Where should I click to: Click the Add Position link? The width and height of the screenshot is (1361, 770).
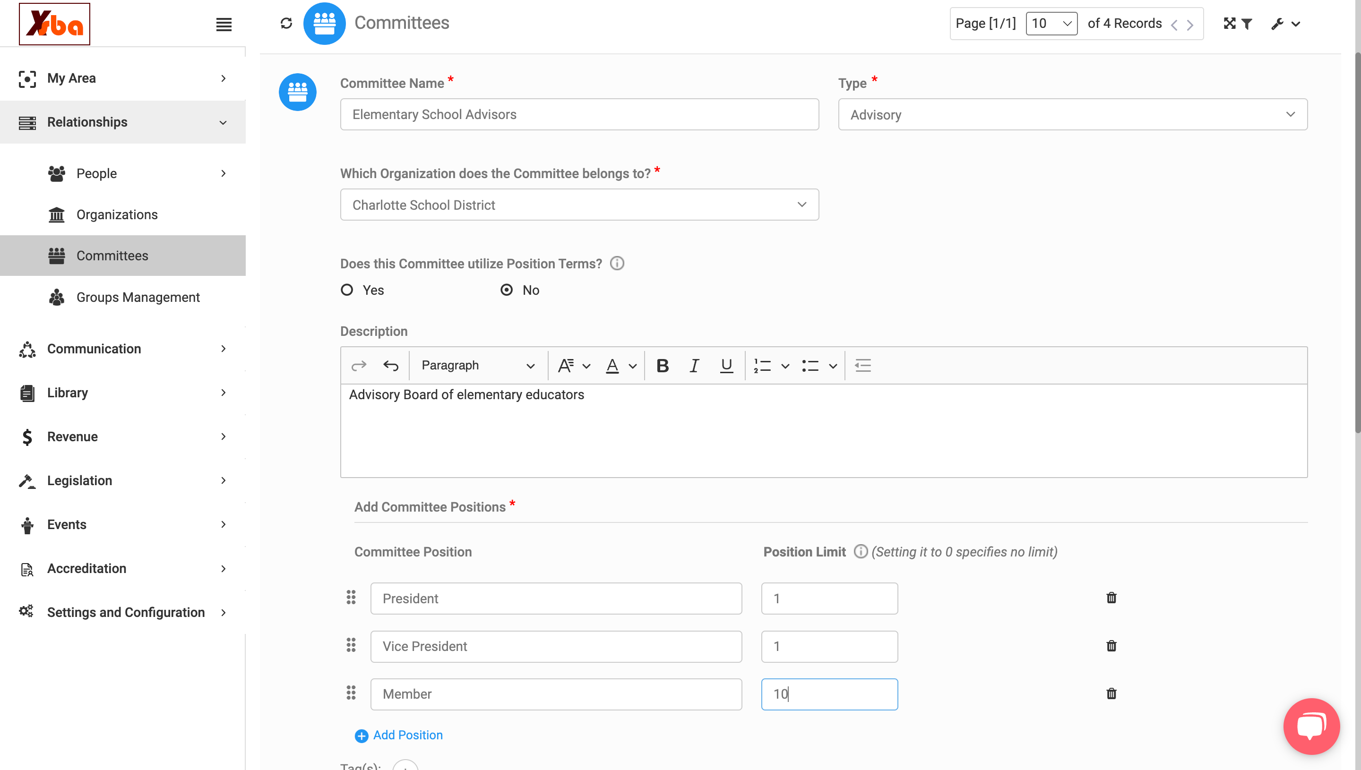pos(399,735)
